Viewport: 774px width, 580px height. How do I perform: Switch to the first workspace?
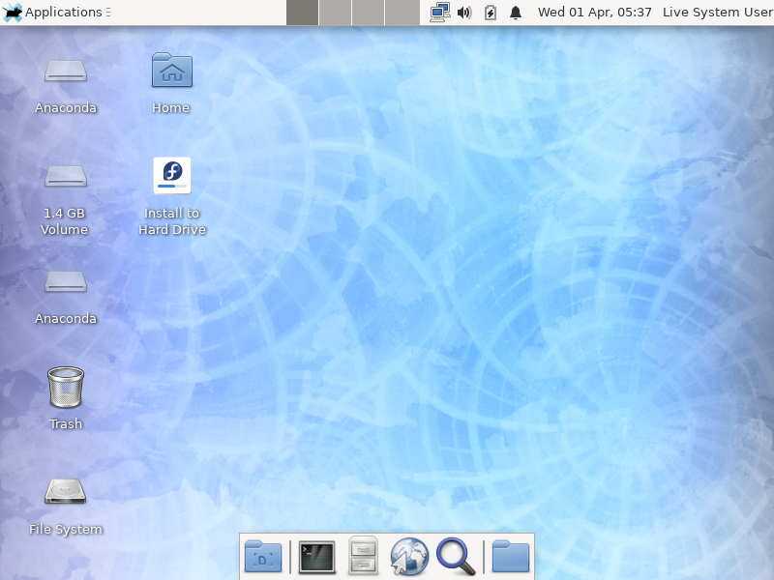coord(303,13)
